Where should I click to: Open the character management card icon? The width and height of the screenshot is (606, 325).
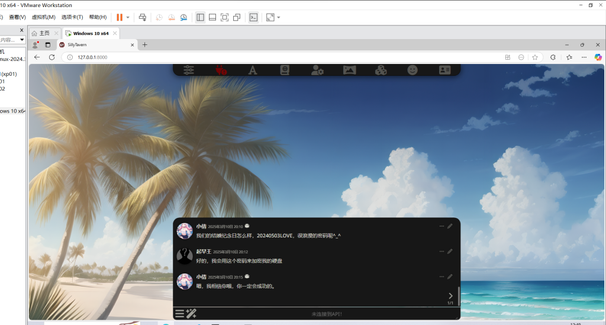click(x=444, y=70)
